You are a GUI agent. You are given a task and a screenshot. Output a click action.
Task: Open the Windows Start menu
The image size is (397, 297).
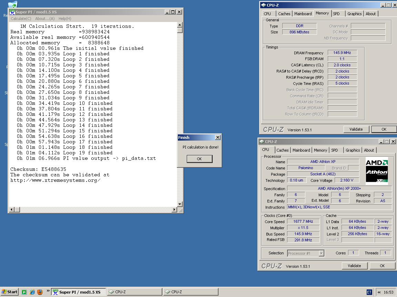click(10, 292)
